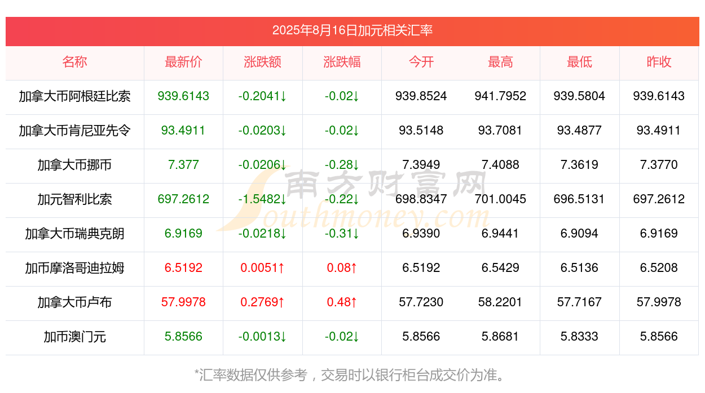This screenshot has width=705, height=393.
Task: Click the row name 加拿大币阿根廷比索
Action: (x=75, y=96)
